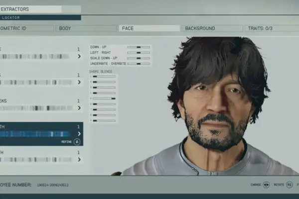
Task: Click the blue preset bar in highlighted TH row
Action: coord(35,134)
